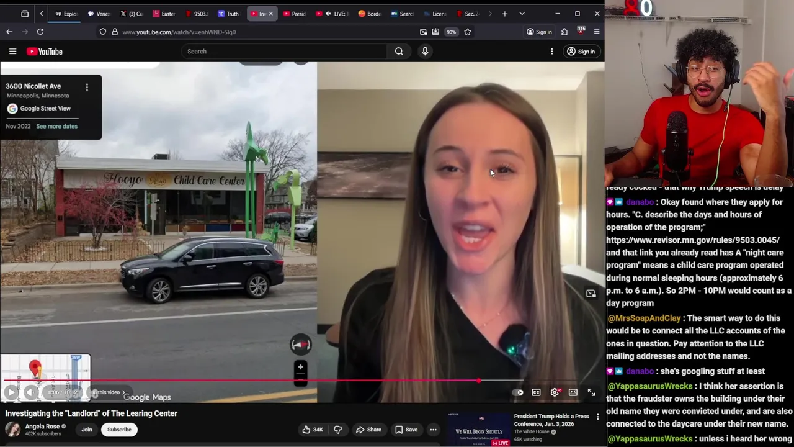The width and height of the screenshot is (794, 447).
Task: Toggle theater mode in the player
Action: (x=573, y=392)
